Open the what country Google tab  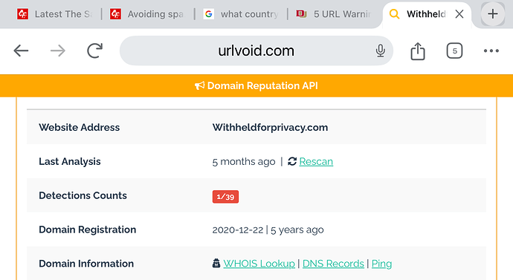241,14
